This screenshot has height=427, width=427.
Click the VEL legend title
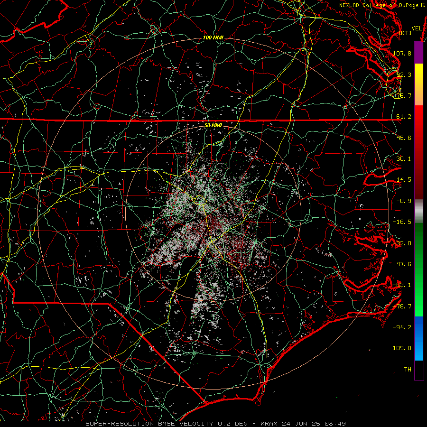(417, 28)
